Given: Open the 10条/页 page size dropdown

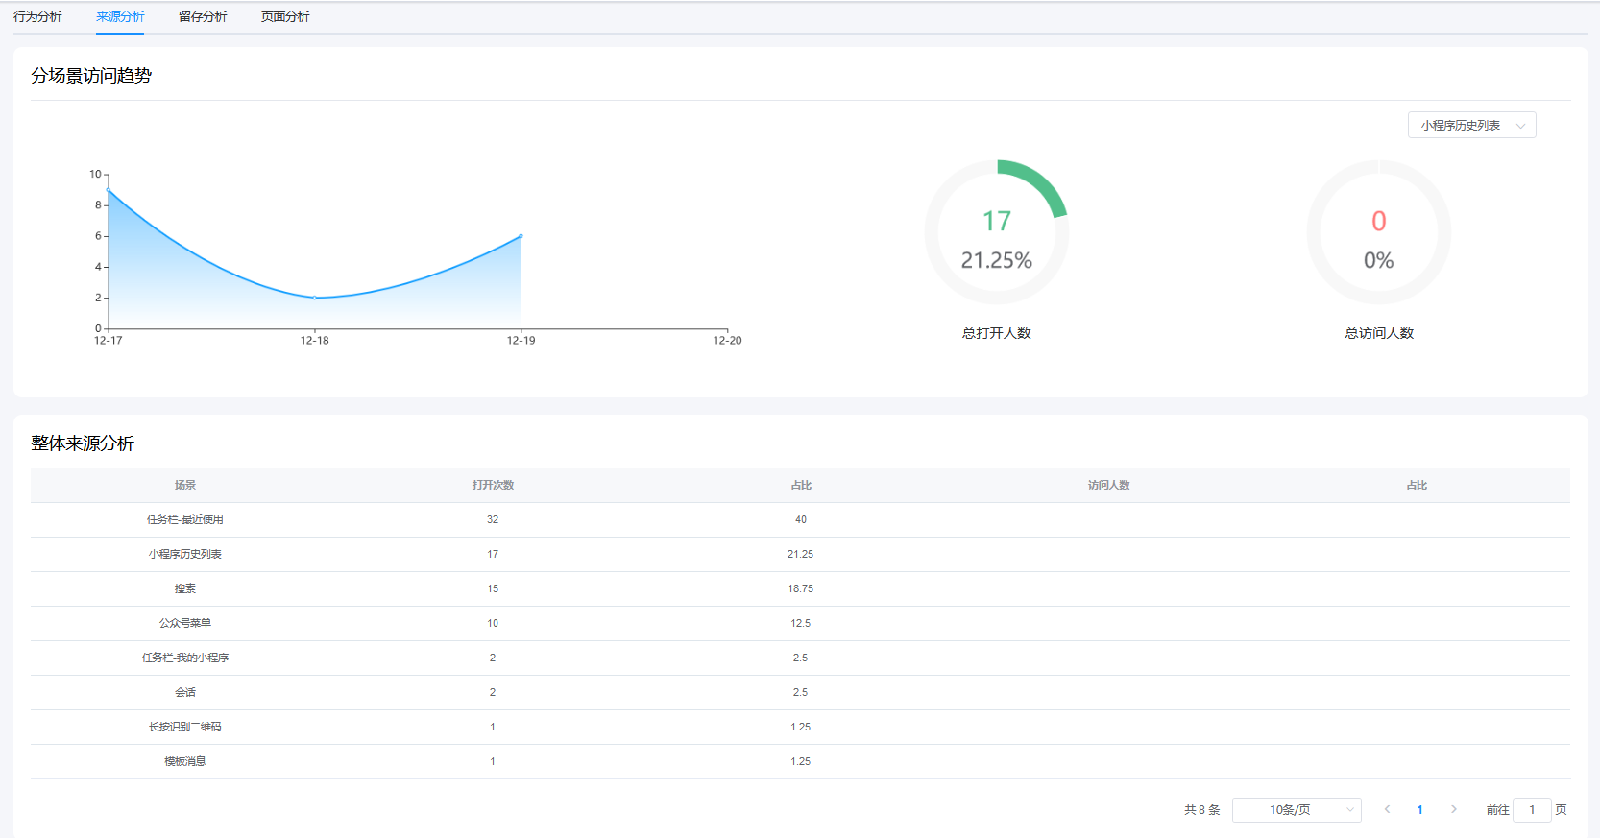Looking at the screenshot, I should pos(1297,810).
